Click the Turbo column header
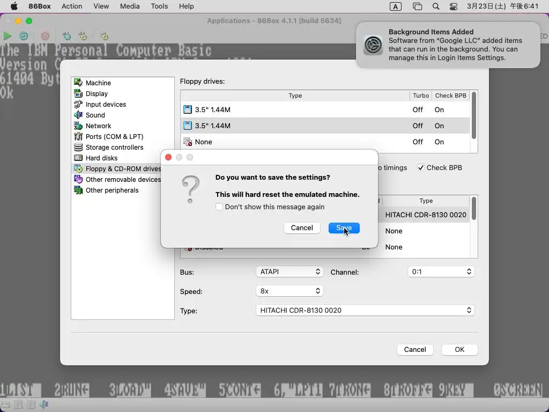Screen dimensions: 549x412 pyautogui.click(x=420, y=95)
